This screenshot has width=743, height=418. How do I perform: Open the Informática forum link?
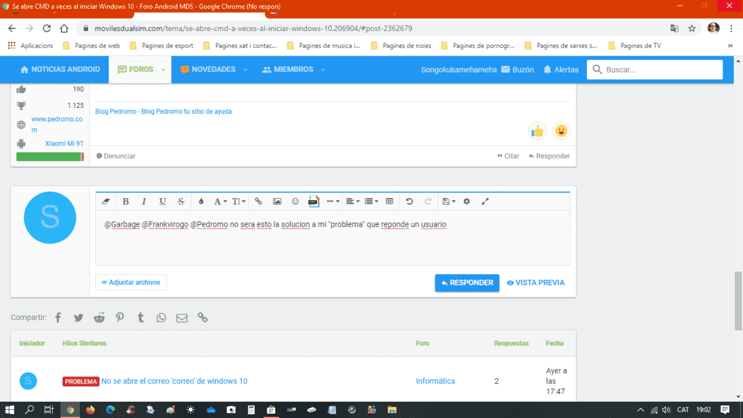(x=435, y=381)
